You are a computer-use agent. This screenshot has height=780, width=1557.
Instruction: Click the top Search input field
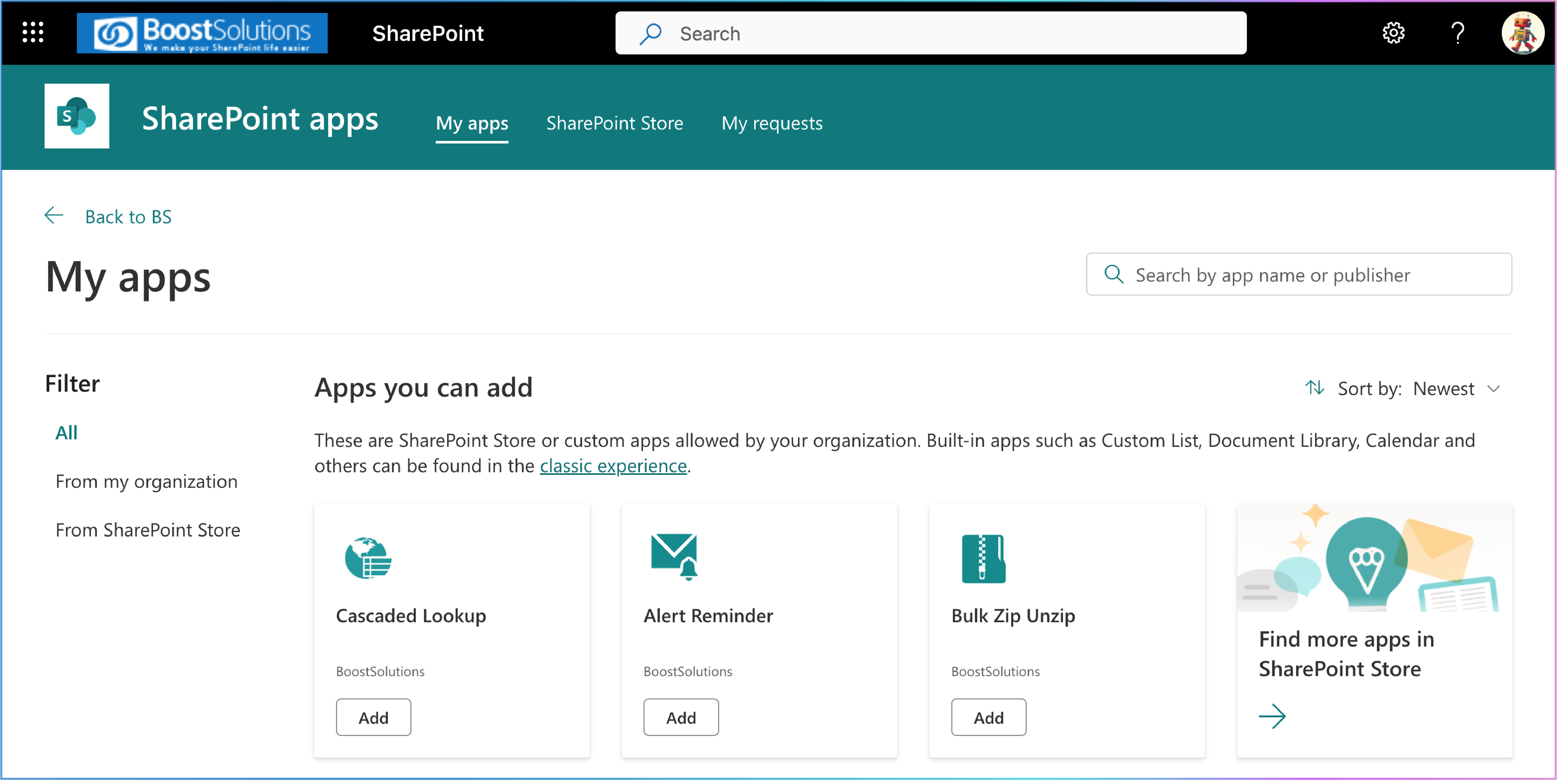click(x=931, y=33)
